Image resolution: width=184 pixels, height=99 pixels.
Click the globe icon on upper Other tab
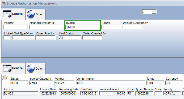[x=31, y=14]
